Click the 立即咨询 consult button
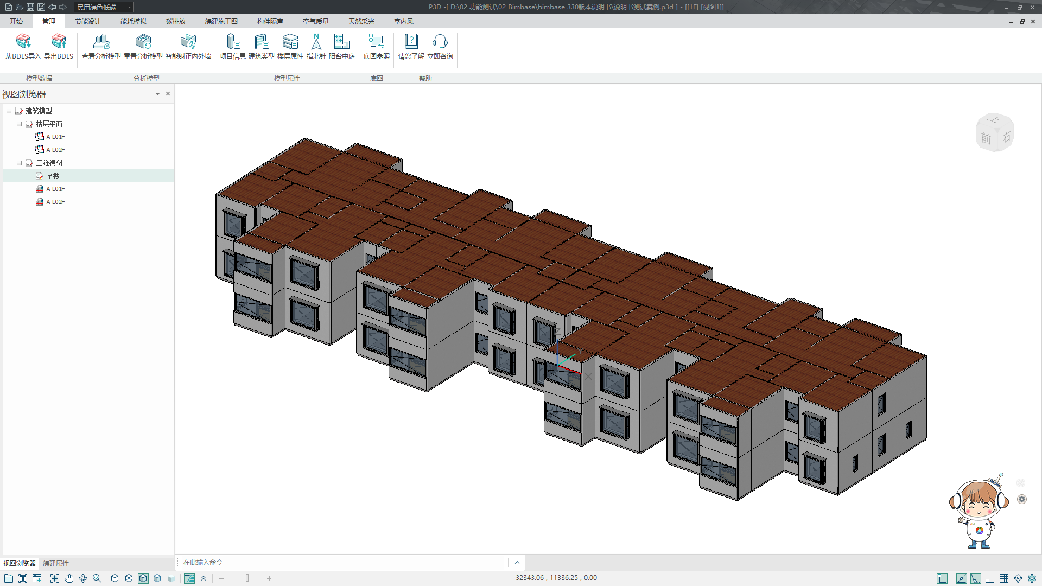Image resolution: width=1042 pixels, height=586 pixels. point(440,42)
